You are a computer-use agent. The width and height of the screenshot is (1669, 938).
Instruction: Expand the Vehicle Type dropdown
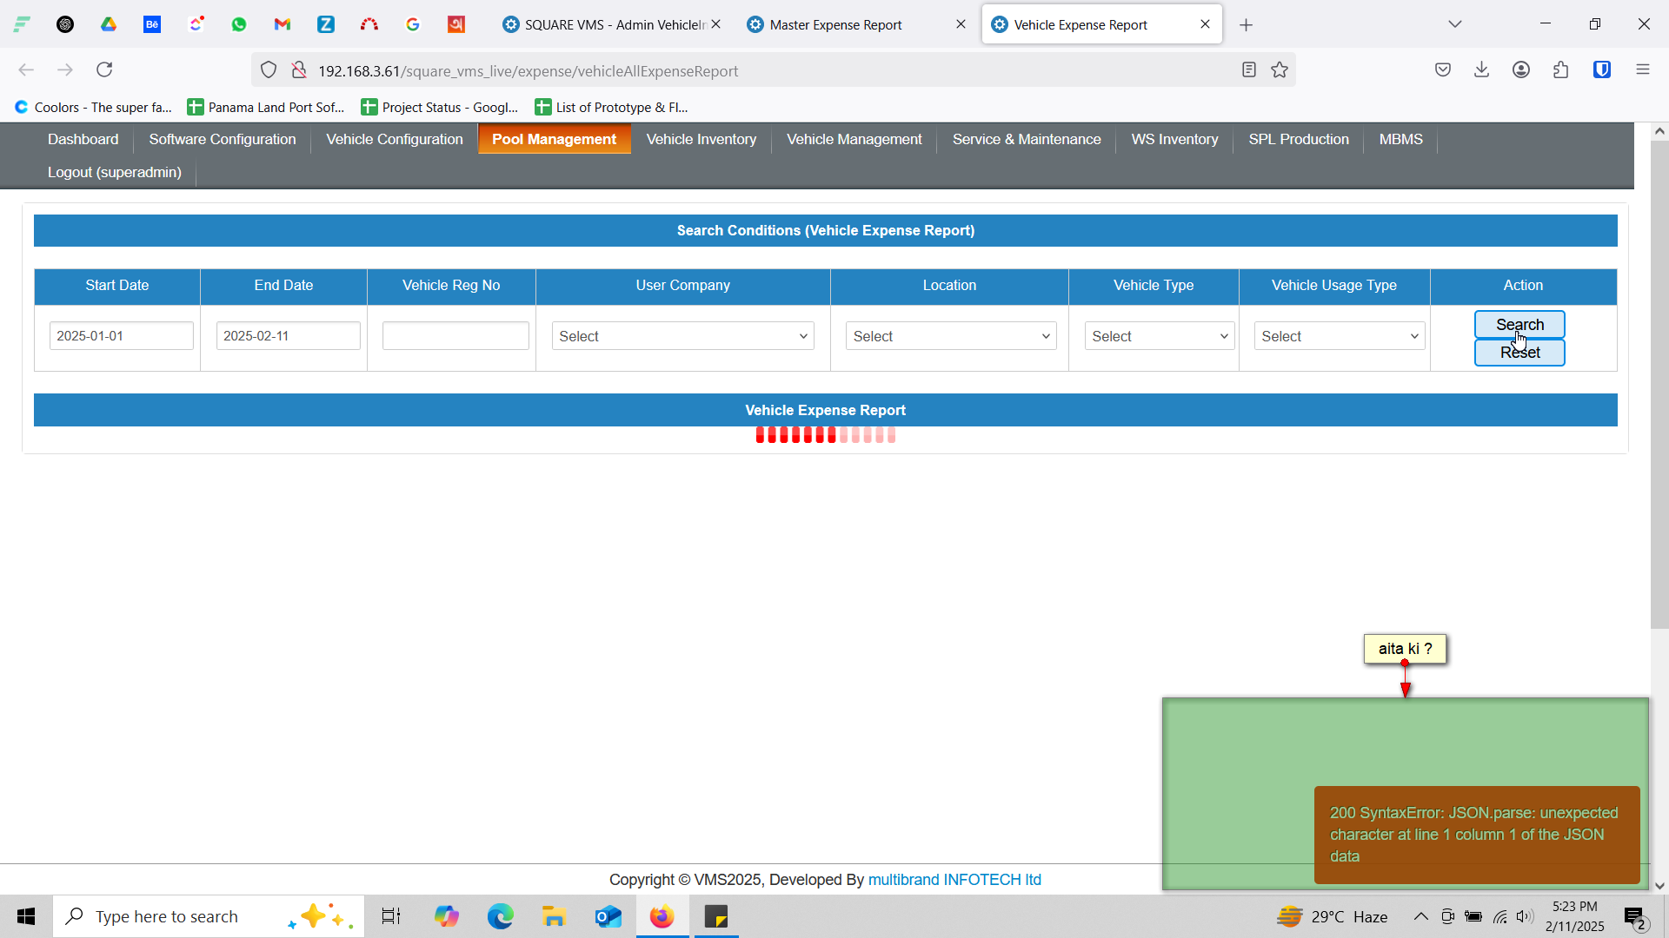point(1159,336)
